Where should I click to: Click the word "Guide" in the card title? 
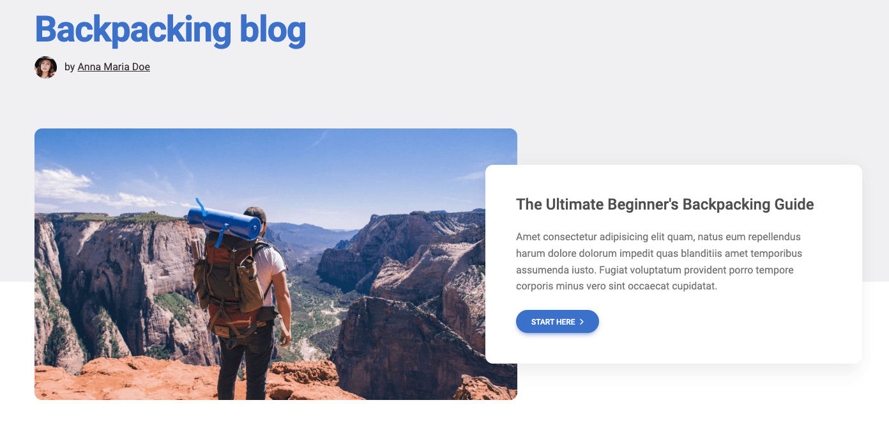(794, 204)
